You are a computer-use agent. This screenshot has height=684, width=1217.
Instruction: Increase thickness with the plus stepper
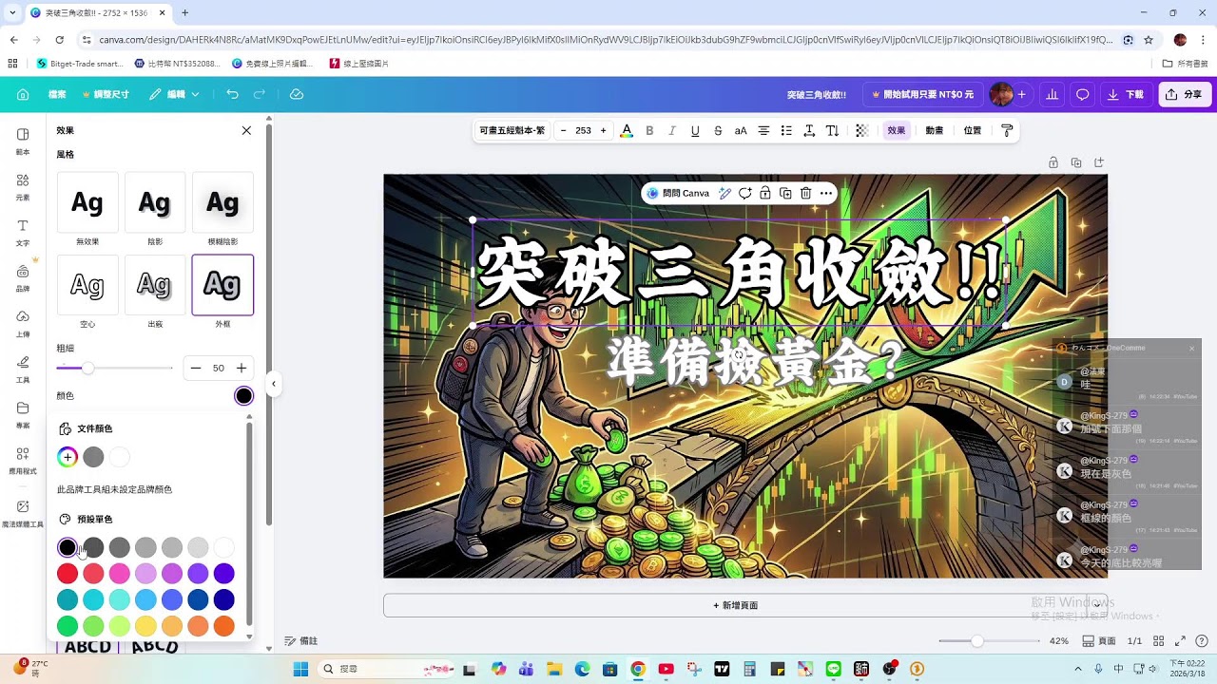click(x=241, y=368)
